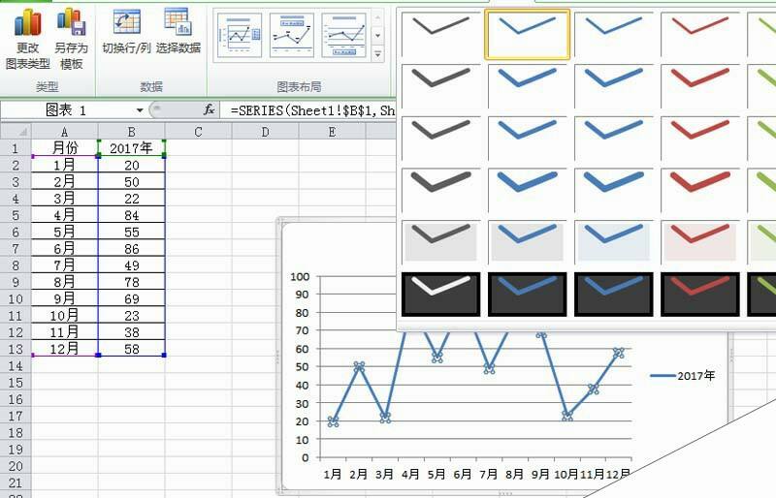The height and width of the screenshot is (498, 776).
Task: Select row 14 header
Action: click(16, 365)
